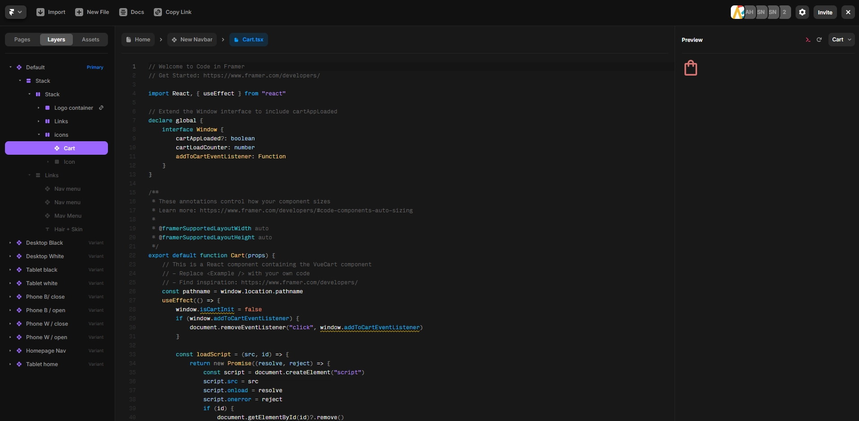
Task: Click the Import toolbar button
Action: 51,12
